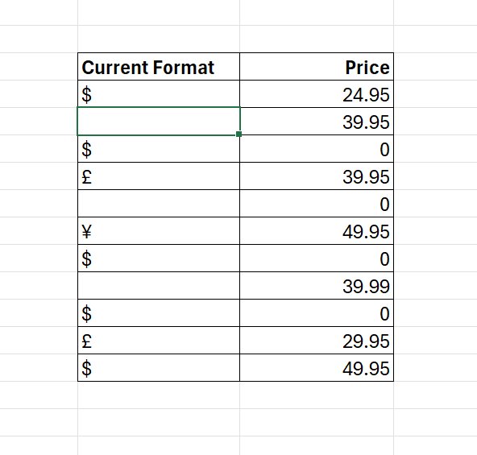Click the 39.95 price in £ row
Screen dimensions: 477x455
[317, 176]
